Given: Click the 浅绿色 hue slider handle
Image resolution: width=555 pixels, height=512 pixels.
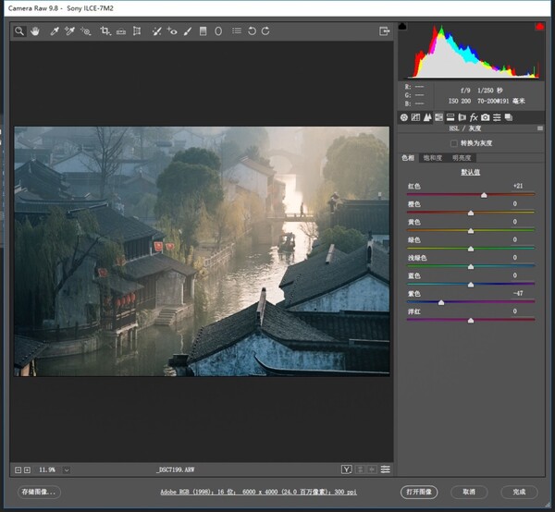Looking at the screenshot, I should (x=471, y=266).
